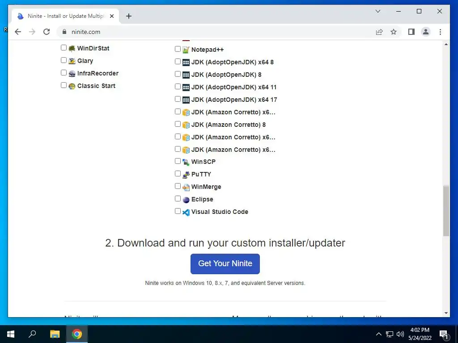Click the scrollbar down arrow
This screenshot has width=458, height=343.
click(446, 313)
